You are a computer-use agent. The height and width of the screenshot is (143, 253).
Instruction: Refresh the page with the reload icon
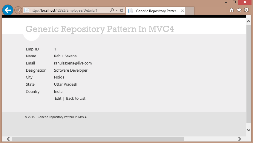[x=122, y=10]
